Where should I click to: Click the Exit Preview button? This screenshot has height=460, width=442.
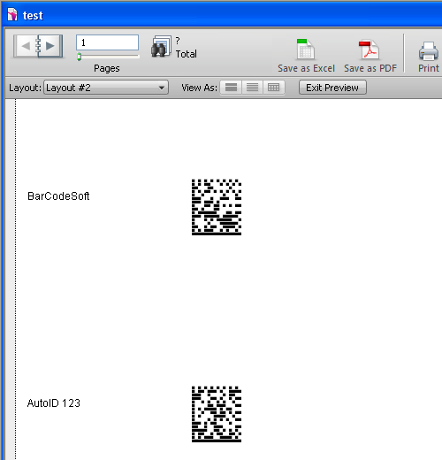click(x=332, y=88)
